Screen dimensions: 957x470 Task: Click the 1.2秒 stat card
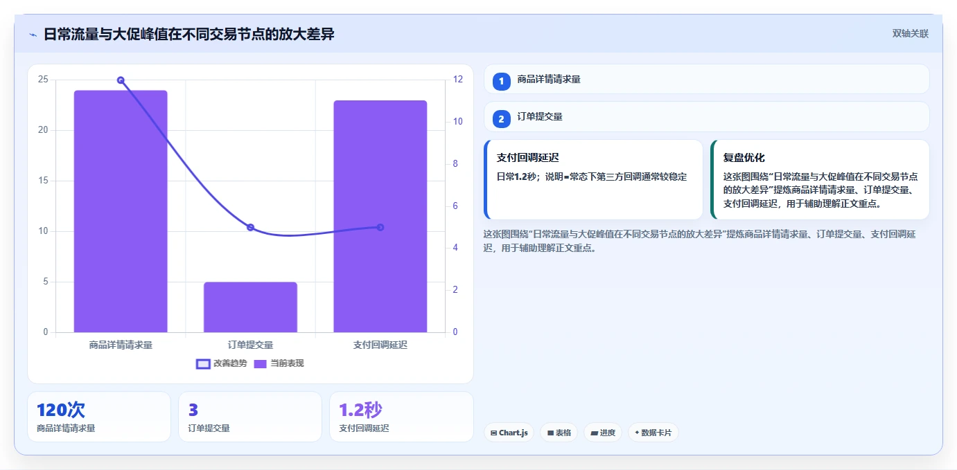click(401, 417)
